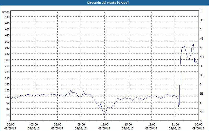Click the 00:00 label above 09/08/15

pyautogui.click(x=199, y=125)
